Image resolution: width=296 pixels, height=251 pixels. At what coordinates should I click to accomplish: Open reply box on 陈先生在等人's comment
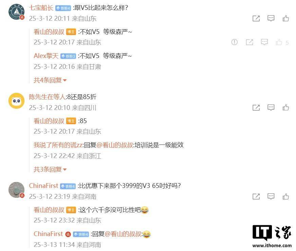point(271,108)
